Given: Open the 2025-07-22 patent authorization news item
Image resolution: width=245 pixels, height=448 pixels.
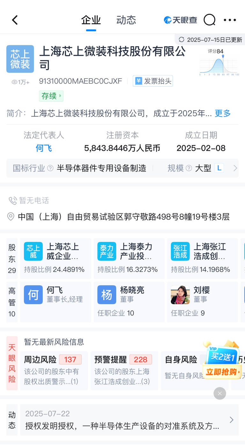Looking at the screenshot, I should pos(129,420).
